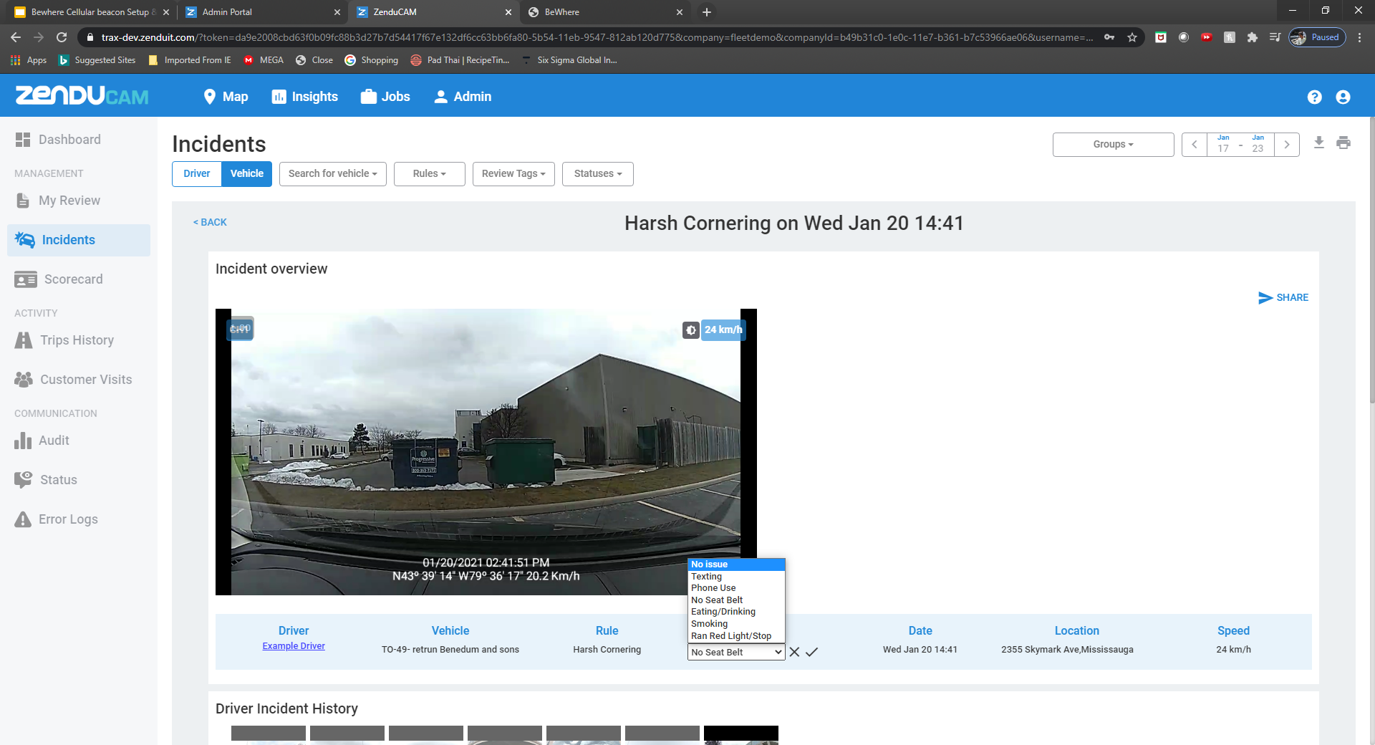Choose No issue in the tag list
The width and height of the screenshot is (1375, 745).
coord(736,564)
